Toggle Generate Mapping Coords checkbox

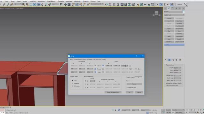point(166,83)
